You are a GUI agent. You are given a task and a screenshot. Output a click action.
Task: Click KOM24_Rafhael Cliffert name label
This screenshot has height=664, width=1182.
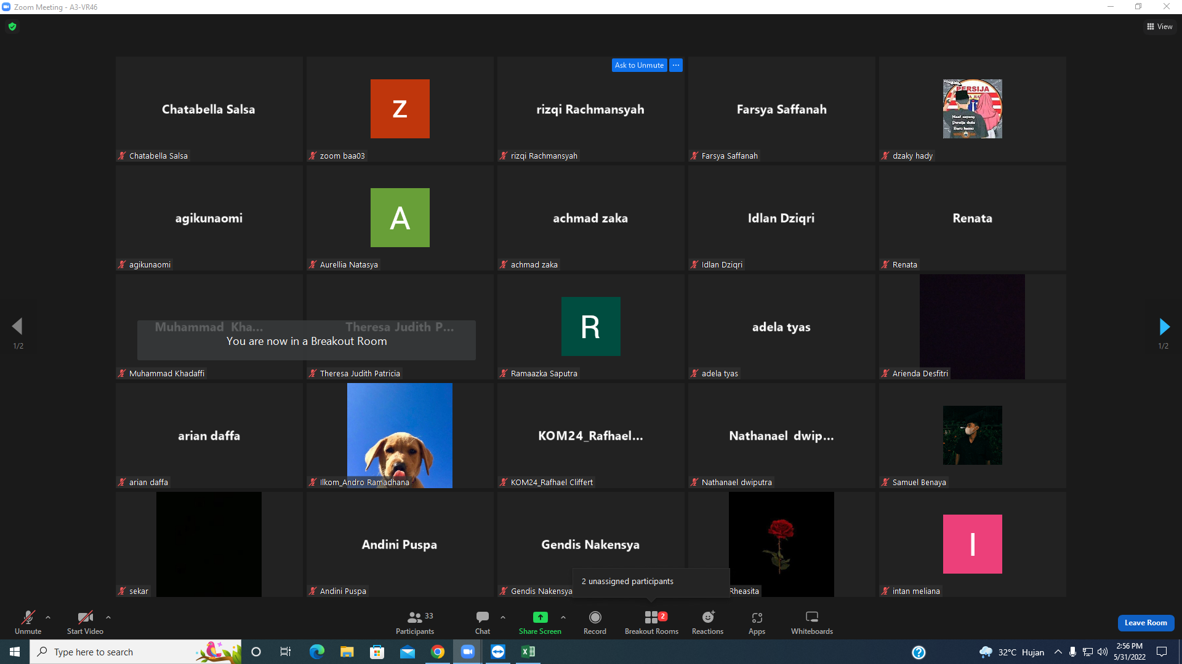click(x=552, y=483)
